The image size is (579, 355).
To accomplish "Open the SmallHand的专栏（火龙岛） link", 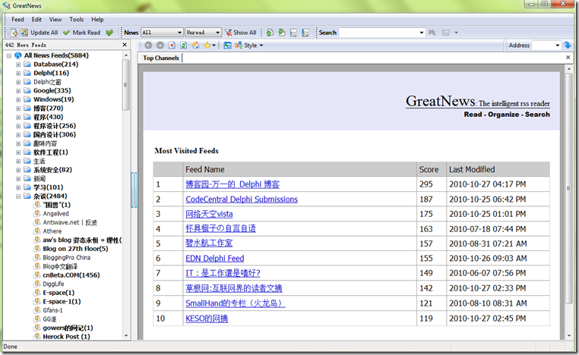I will 236,303.
